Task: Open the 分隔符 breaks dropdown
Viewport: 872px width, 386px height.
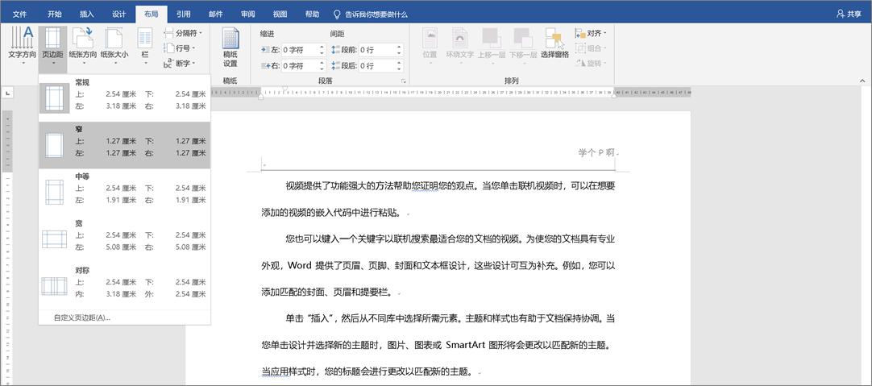Action: (183, 33)
